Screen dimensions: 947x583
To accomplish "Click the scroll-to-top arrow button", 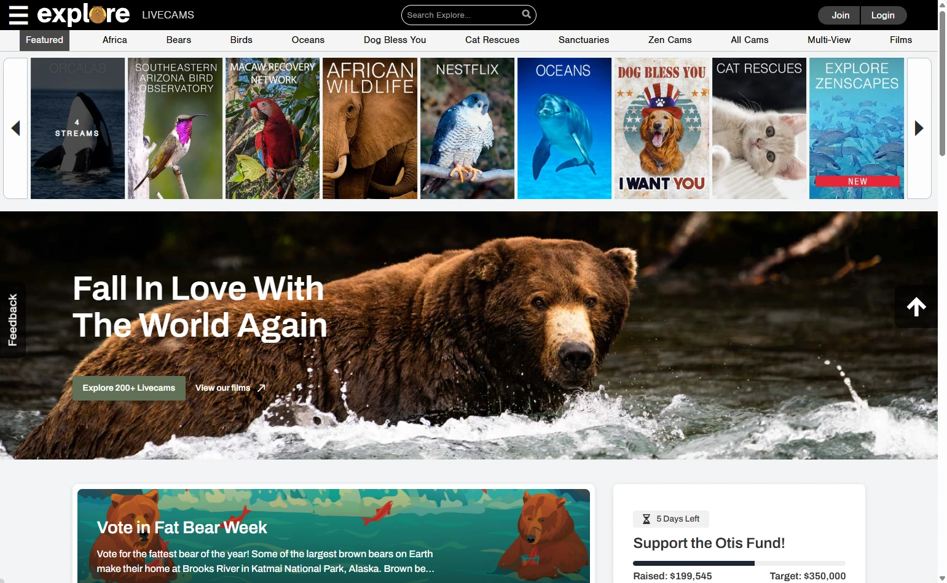I will click(x=916, y=307).
